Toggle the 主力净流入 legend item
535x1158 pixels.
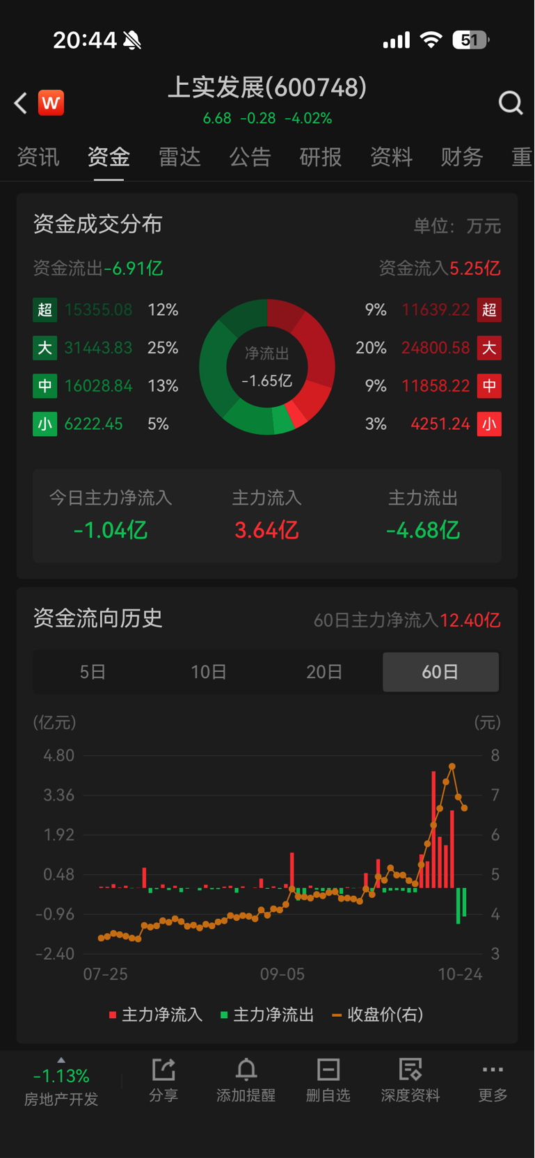[156, 1015]
